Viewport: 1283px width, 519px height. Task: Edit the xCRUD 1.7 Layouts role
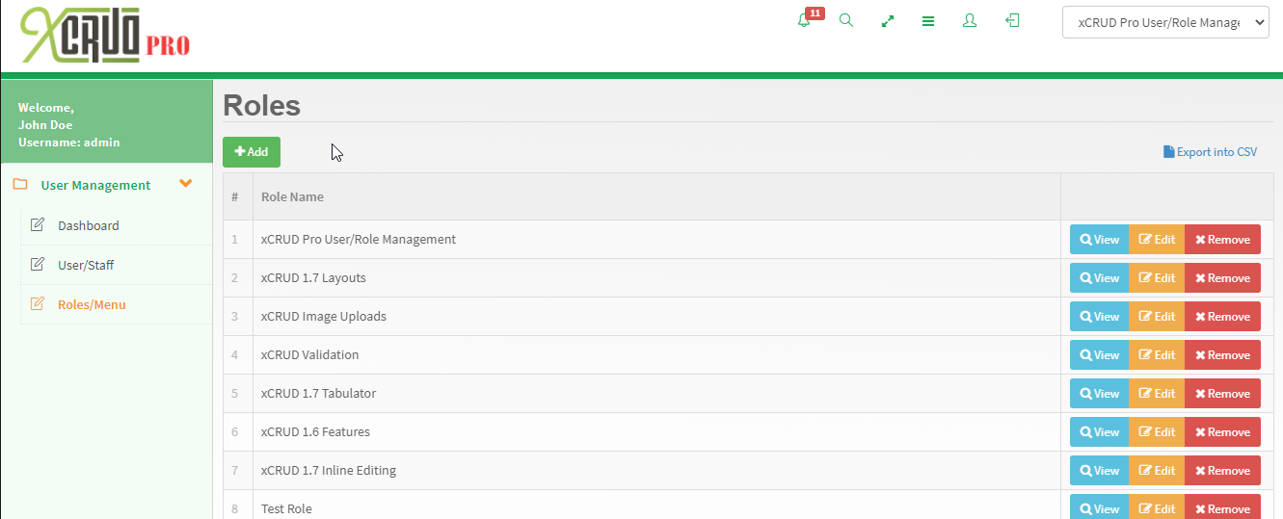(x=1157, y=278)
